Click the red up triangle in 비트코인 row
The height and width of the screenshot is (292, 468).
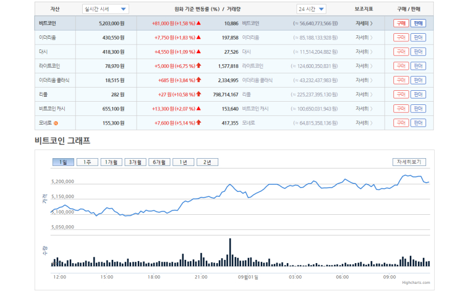coord(199,23)
